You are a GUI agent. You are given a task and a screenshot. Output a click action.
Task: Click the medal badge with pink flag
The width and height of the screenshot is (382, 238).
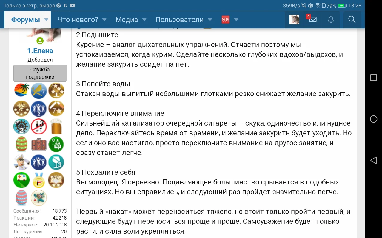point(38,180)
